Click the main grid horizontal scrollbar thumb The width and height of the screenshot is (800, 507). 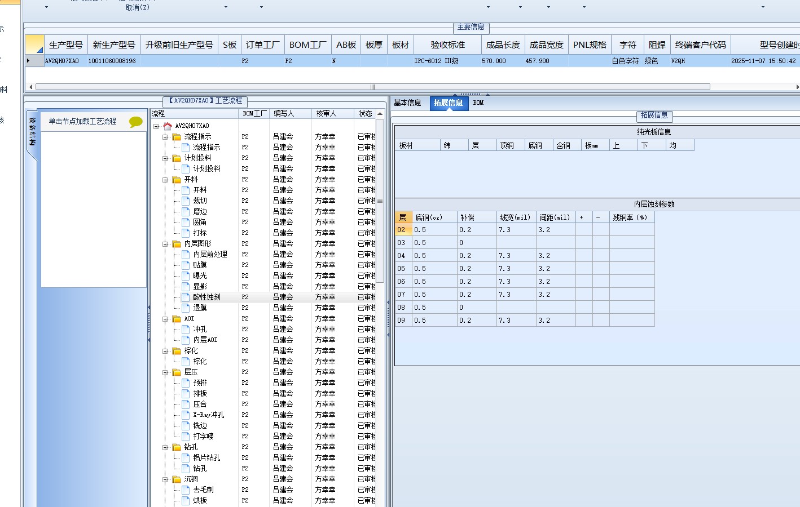(372, 87)
